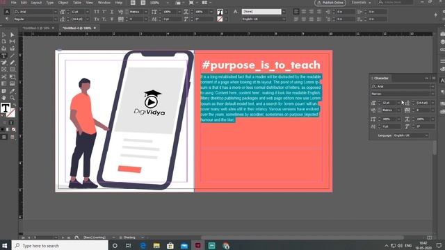Screen dimensions: 445x250
Task: Toggle formatting affects text button
Action: (11, 123)
